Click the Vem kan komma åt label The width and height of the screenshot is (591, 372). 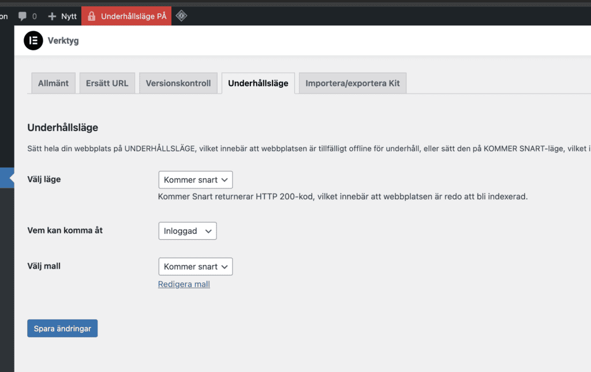click(x=65, y=230)
